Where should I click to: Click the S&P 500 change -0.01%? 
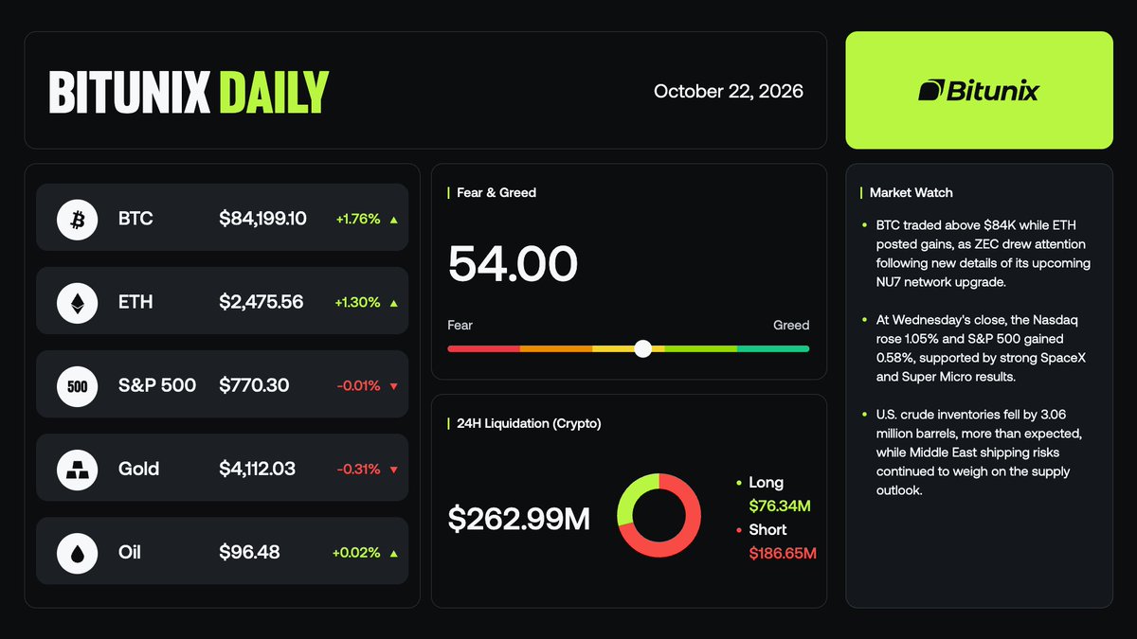[358, 385]
